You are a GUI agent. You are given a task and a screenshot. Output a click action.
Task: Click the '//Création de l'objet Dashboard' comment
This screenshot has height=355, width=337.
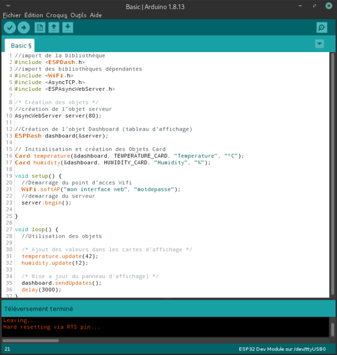[x=103, y=130]
